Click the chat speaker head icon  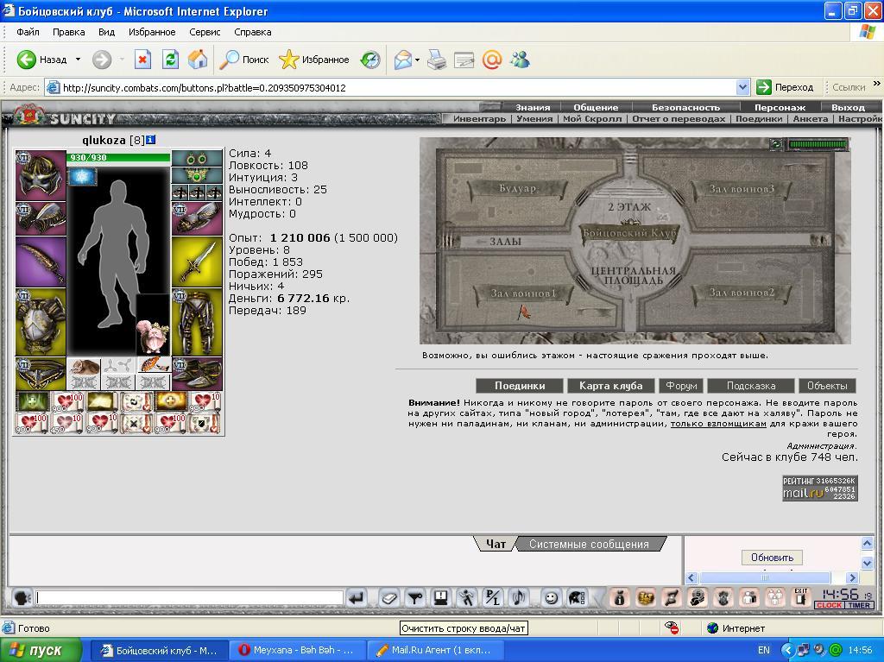22,598
